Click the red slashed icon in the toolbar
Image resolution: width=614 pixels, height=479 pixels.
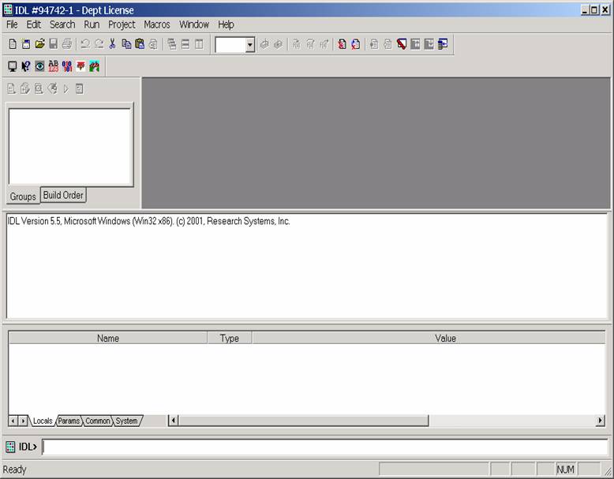pyautogui.click(x=402, y=44)
